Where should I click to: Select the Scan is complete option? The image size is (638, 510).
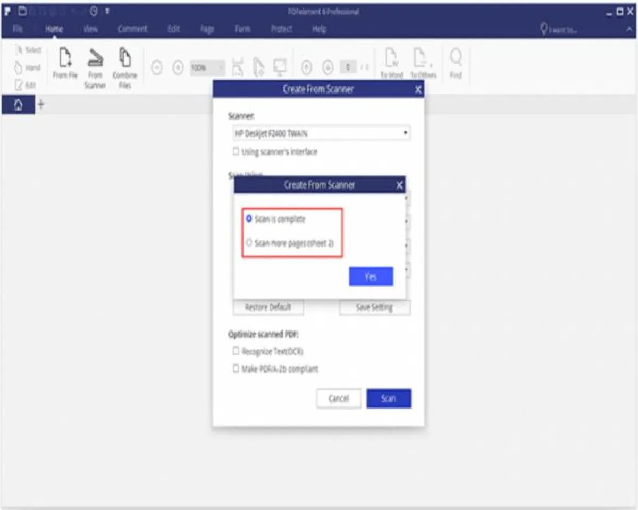coord(249,219)
